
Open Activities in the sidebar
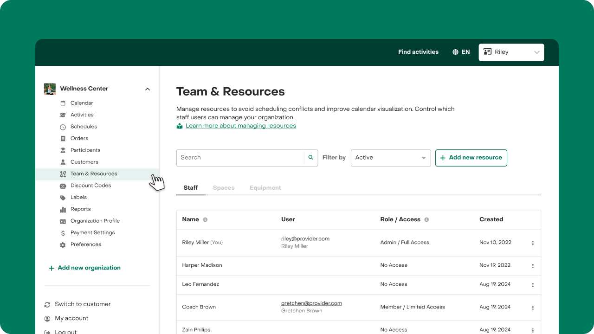point(82,115)
